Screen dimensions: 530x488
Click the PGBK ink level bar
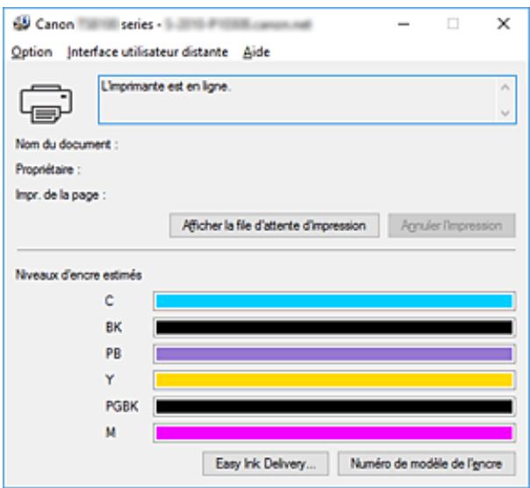[x=334, y=406]
